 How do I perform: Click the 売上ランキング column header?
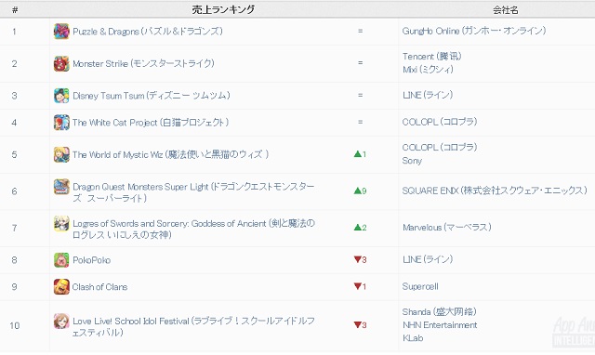(223, 9)
